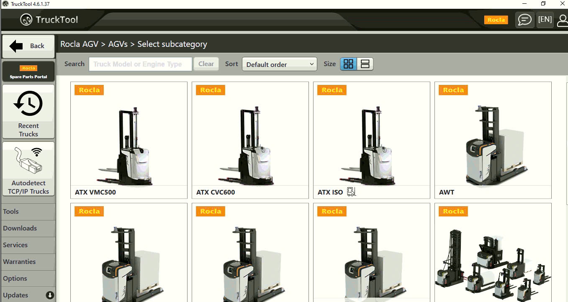Open the user account icon
Viewport: 568px width, 302px height.
coord(563,20)
